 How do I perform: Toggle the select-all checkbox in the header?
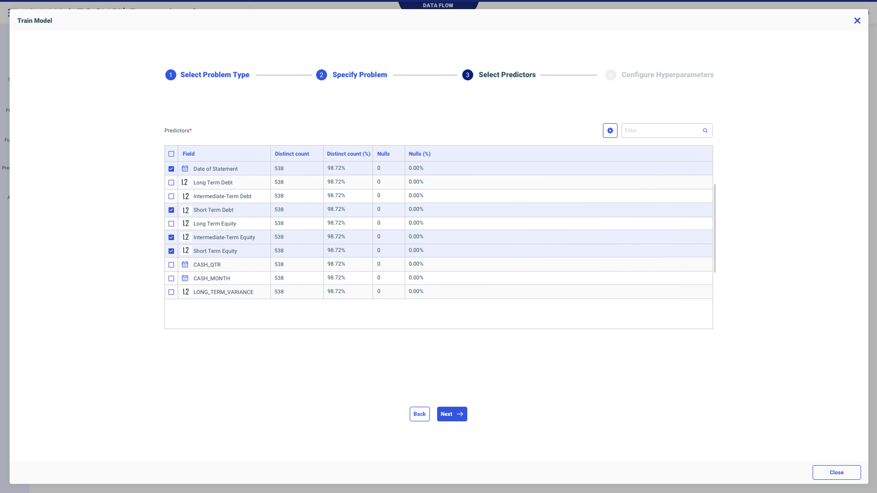[171, 154]
